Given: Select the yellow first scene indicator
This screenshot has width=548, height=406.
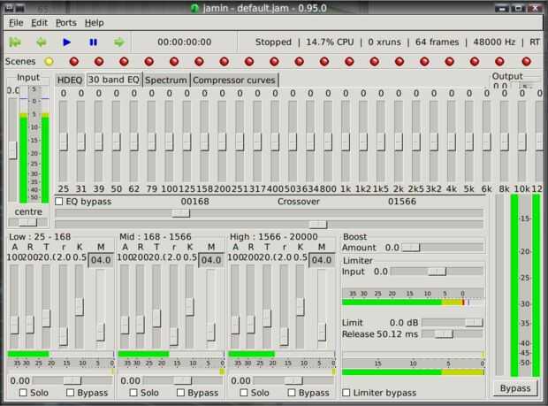Looking at the screenshot, I should coord(49,62).
